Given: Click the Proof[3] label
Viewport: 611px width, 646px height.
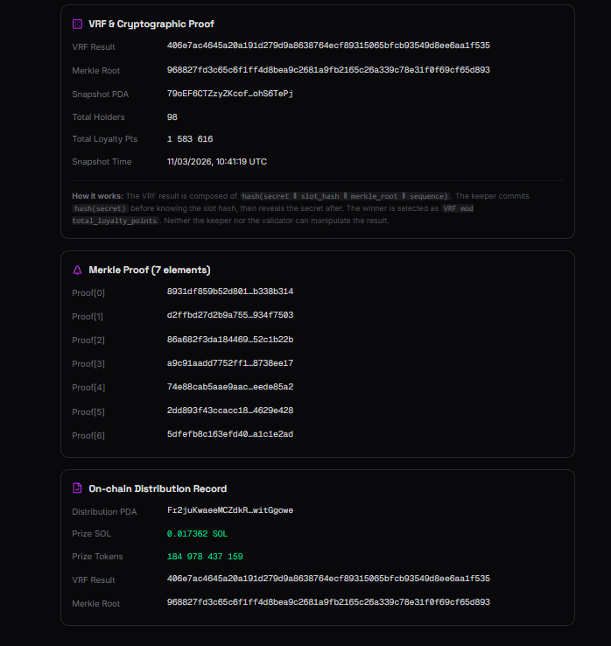Looking at the screenshot, I should [88, 364].
